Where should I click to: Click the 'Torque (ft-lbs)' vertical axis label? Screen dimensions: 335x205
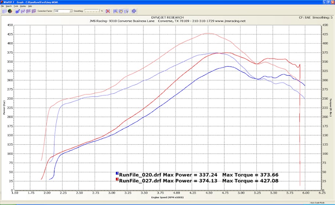(x=331, y=108)
